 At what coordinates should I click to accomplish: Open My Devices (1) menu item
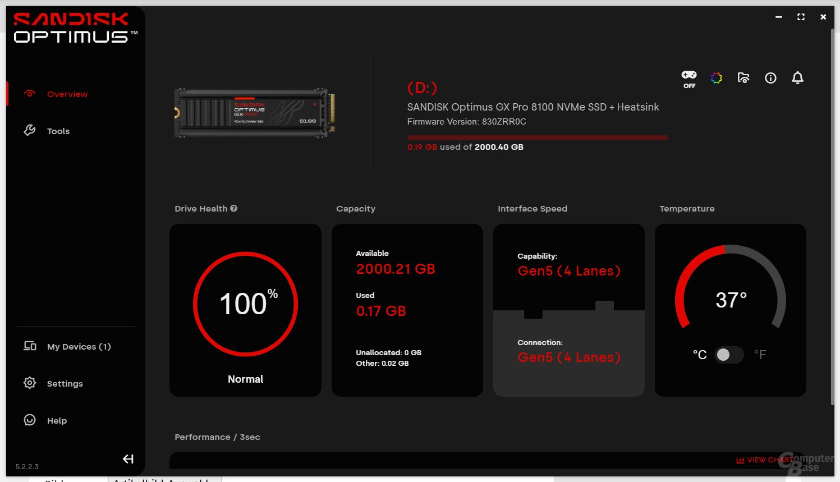tap(79, 347)
